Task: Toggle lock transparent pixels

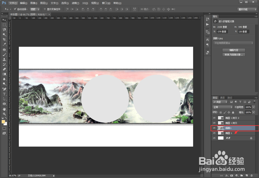Action: coord(221,112)
